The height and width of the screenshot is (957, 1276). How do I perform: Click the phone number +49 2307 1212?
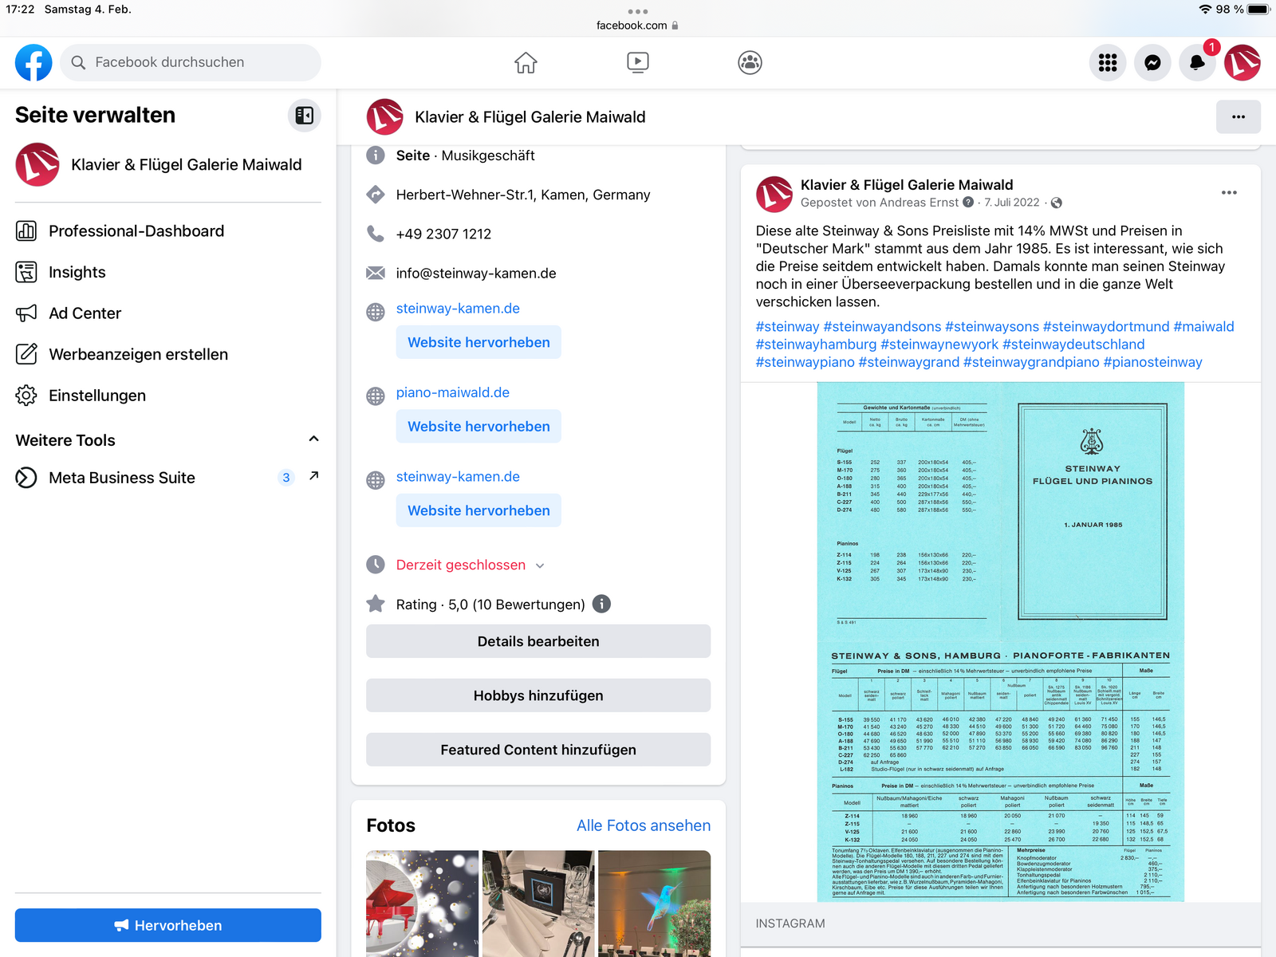(443, 234)
